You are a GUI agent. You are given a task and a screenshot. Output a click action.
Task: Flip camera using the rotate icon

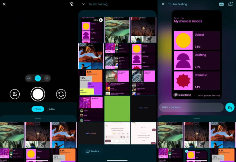click(61, 94)
